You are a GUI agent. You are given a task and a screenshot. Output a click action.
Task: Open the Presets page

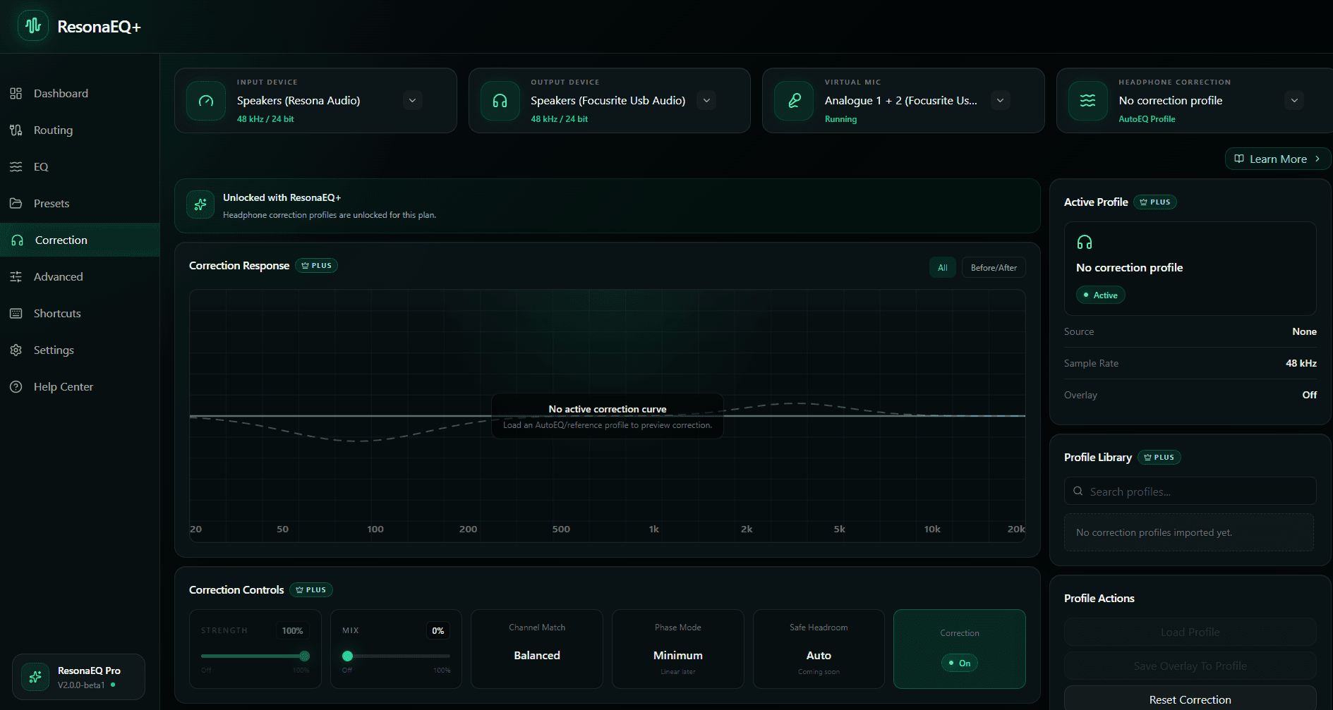[x=80, y=203]
